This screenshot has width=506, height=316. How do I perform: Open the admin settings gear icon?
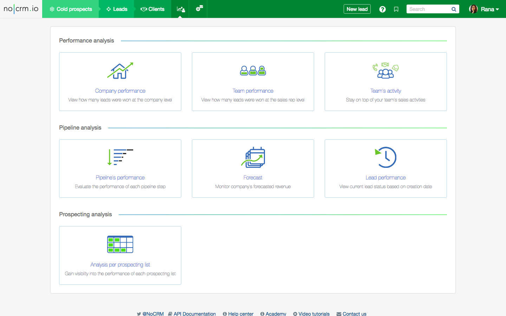(198, 9)
